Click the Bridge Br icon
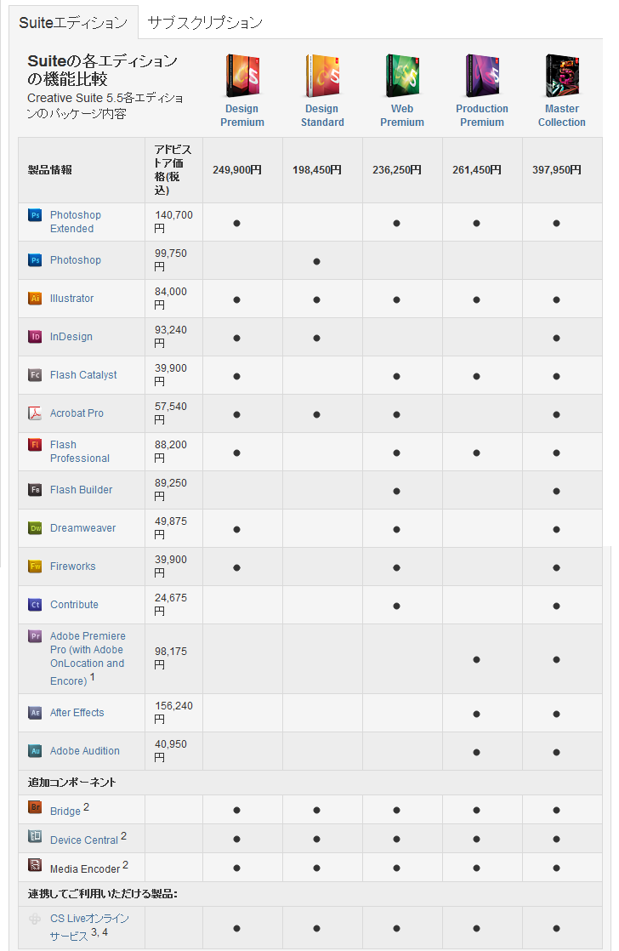Image resolution: width=619 pixels, height=951 pixels. pos(35,807)
